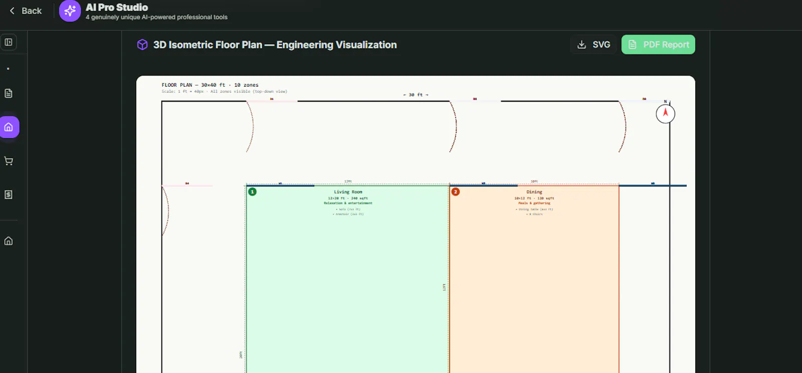Click the '30 ft' width dimension label
This screenshot has height=373, width=802.
(416, 95)
